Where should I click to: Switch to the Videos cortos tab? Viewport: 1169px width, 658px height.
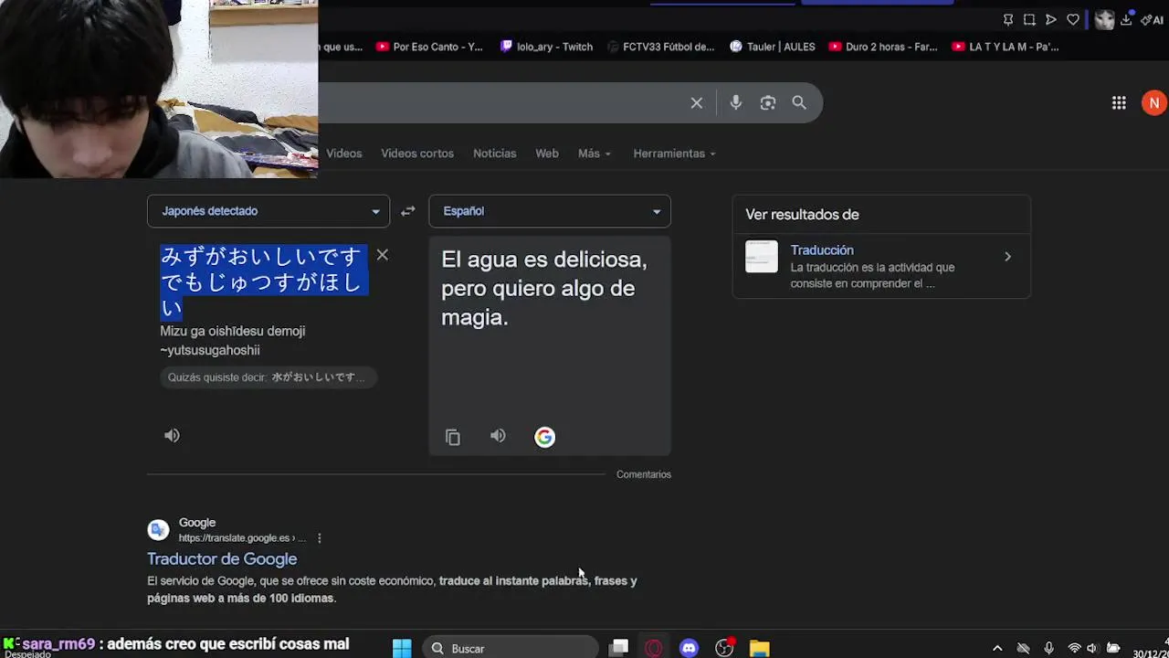[417, 154]
